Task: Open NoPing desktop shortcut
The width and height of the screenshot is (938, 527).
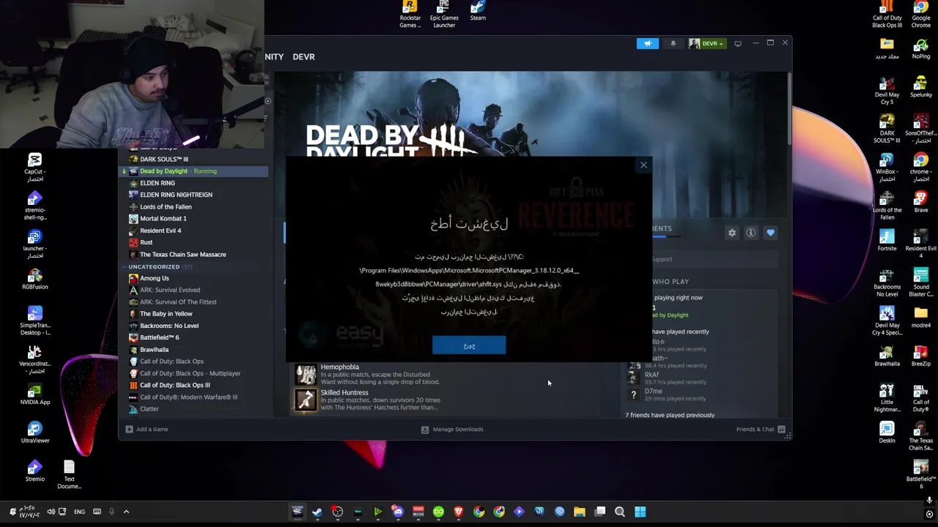Action: 921,49
